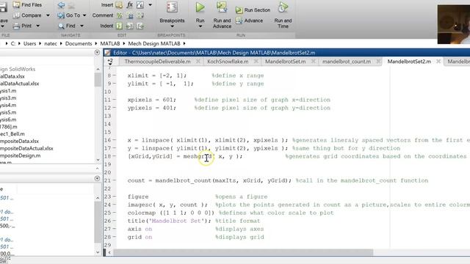Click MATLAB in the address path
Screen dimensions: 470x264
110,44
